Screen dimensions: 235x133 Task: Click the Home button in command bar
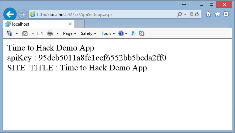point(9,33)
